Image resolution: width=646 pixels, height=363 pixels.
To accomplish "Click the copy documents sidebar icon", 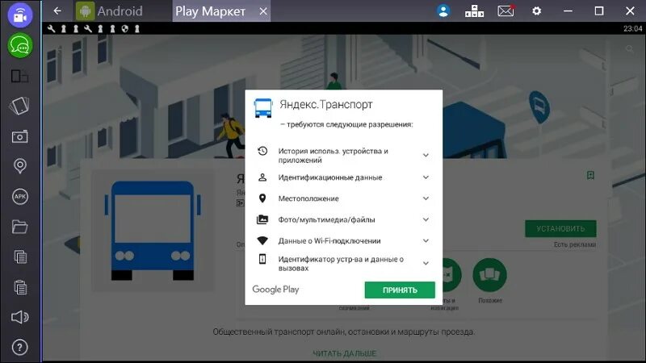I will pyautogui.click(x=20, y=257).
